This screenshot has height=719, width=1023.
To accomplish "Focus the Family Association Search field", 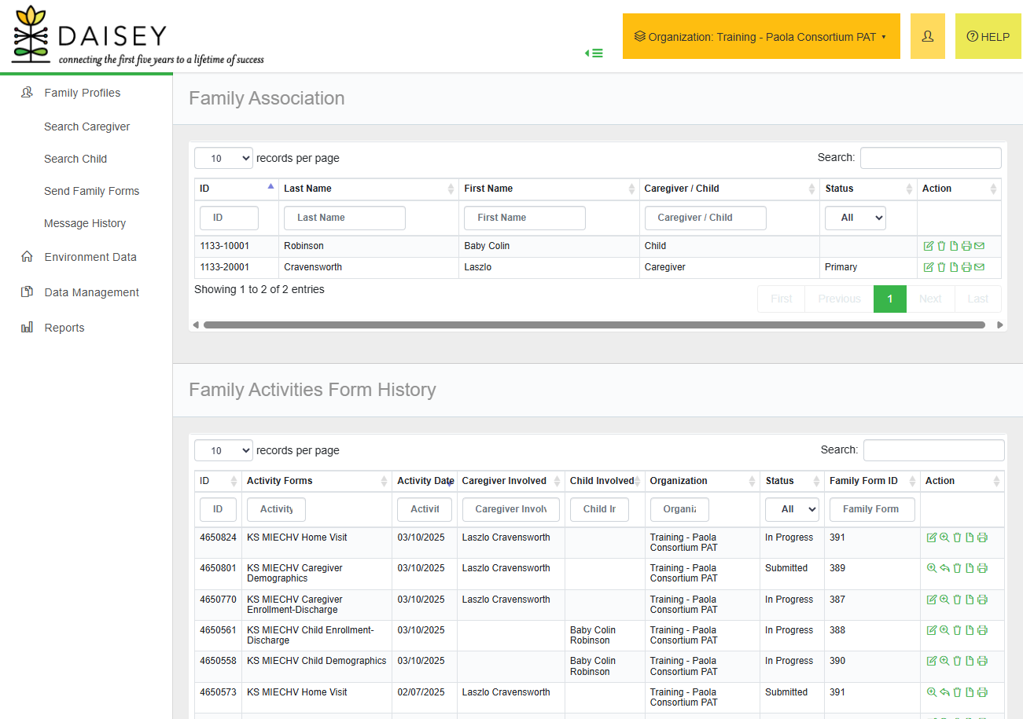I will click(931, 157).
